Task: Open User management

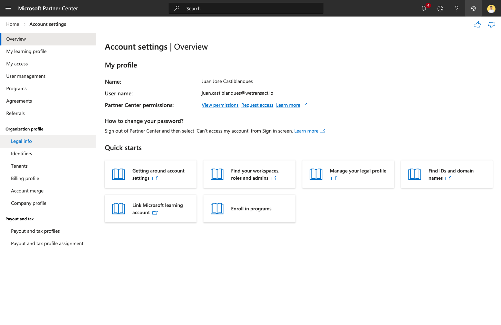Action: point(48,76)
